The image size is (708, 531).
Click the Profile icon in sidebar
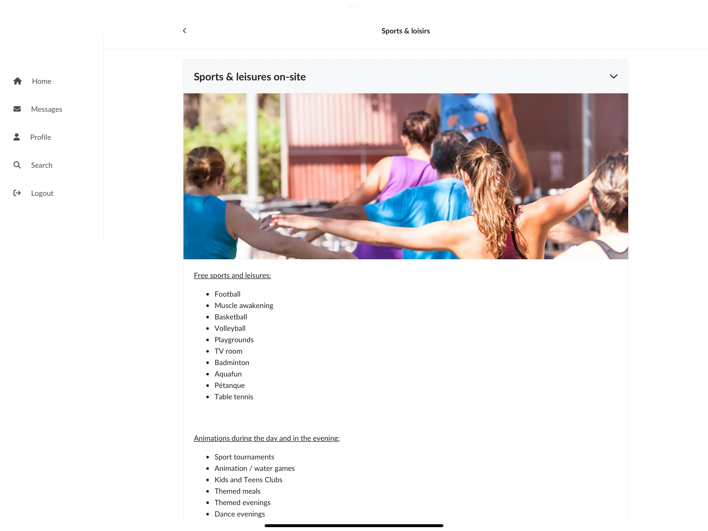pyautogui.click(x=17, y=137)
